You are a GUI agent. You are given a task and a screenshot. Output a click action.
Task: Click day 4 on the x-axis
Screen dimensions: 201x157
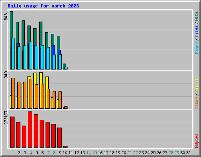tap(31, 153)
